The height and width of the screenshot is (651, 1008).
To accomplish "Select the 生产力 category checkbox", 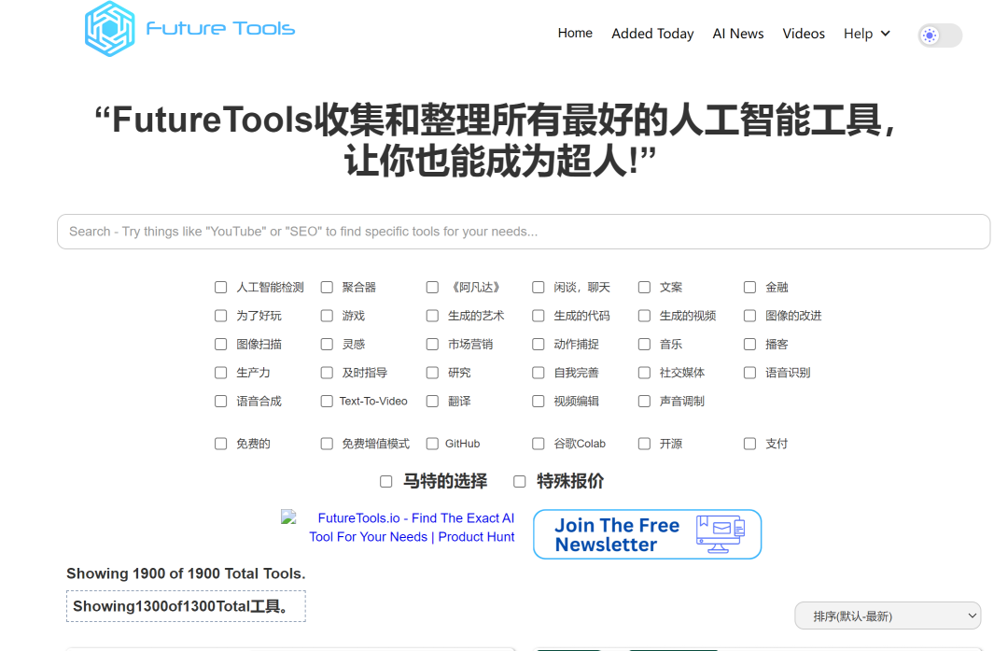I will click(220, 373).
